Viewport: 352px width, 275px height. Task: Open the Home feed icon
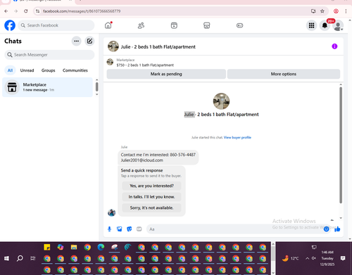[x=108, y=25]
